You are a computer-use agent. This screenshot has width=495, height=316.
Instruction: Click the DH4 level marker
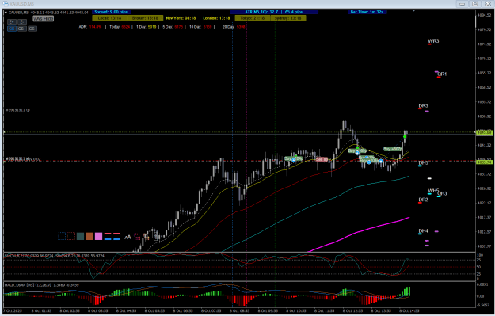click(x=423, y=231)
